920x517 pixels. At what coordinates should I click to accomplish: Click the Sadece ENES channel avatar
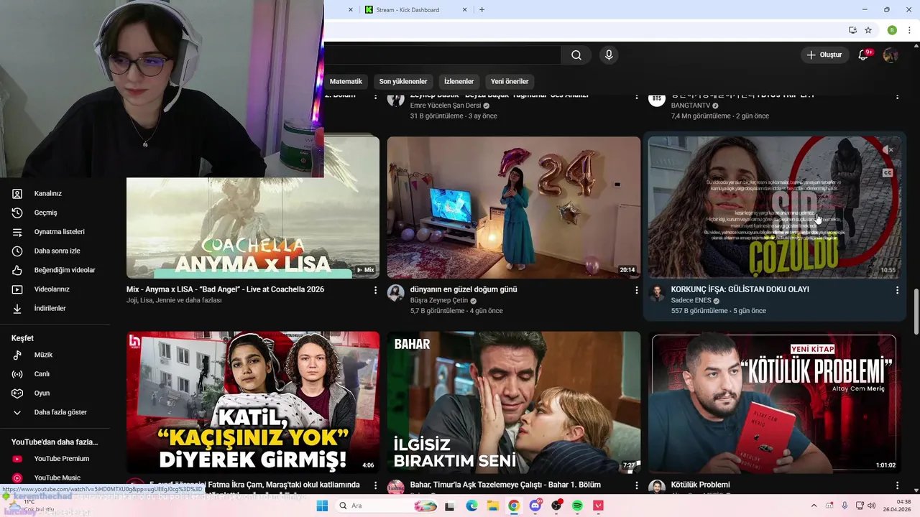tap(657, 293)
